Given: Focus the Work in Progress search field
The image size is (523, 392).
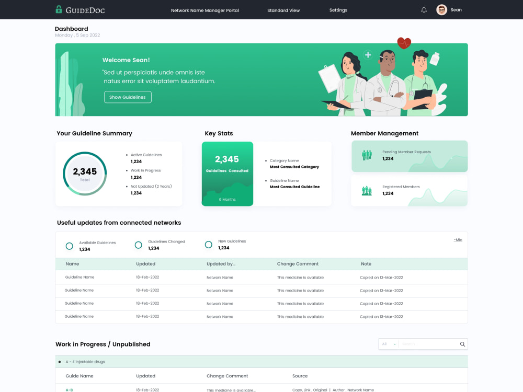Looking at the screenshot, I should pos(429,344).
